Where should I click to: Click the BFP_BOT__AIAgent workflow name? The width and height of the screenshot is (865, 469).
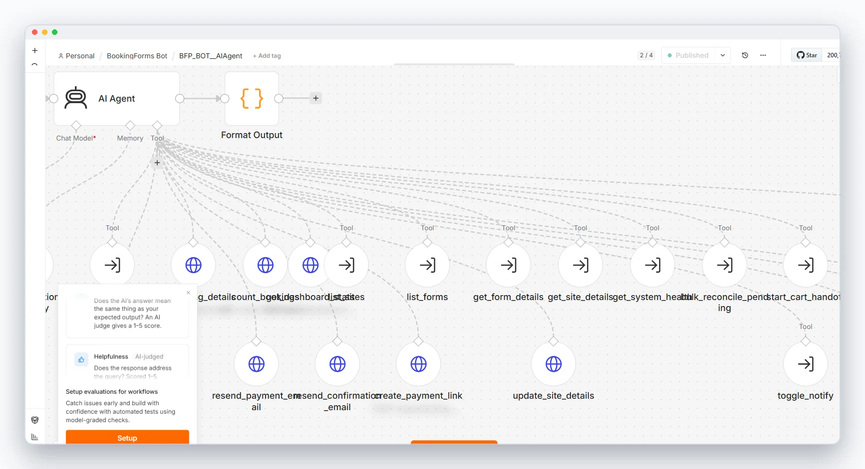coord(211,56)
